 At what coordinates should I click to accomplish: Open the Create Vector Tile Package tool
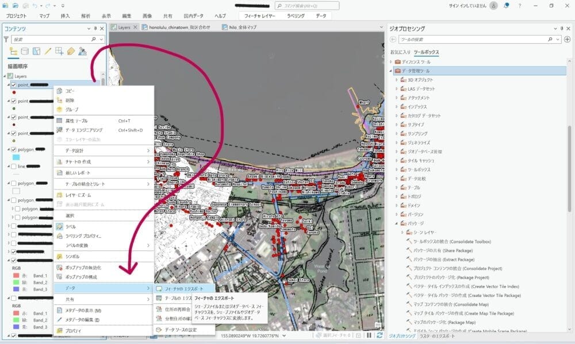(x=467, y=295)
